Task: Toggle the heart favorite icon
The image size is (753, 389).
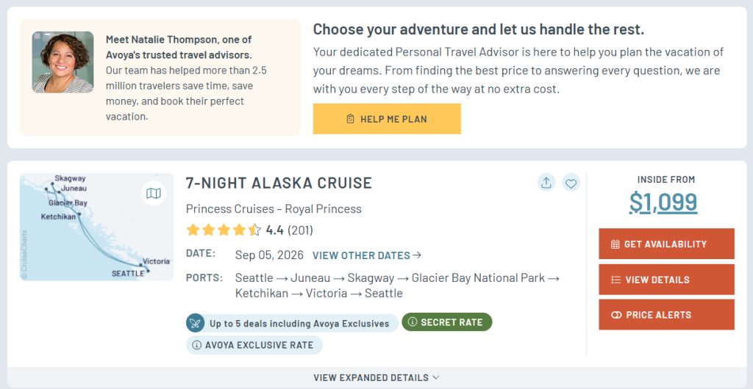Action: (571, 183)
